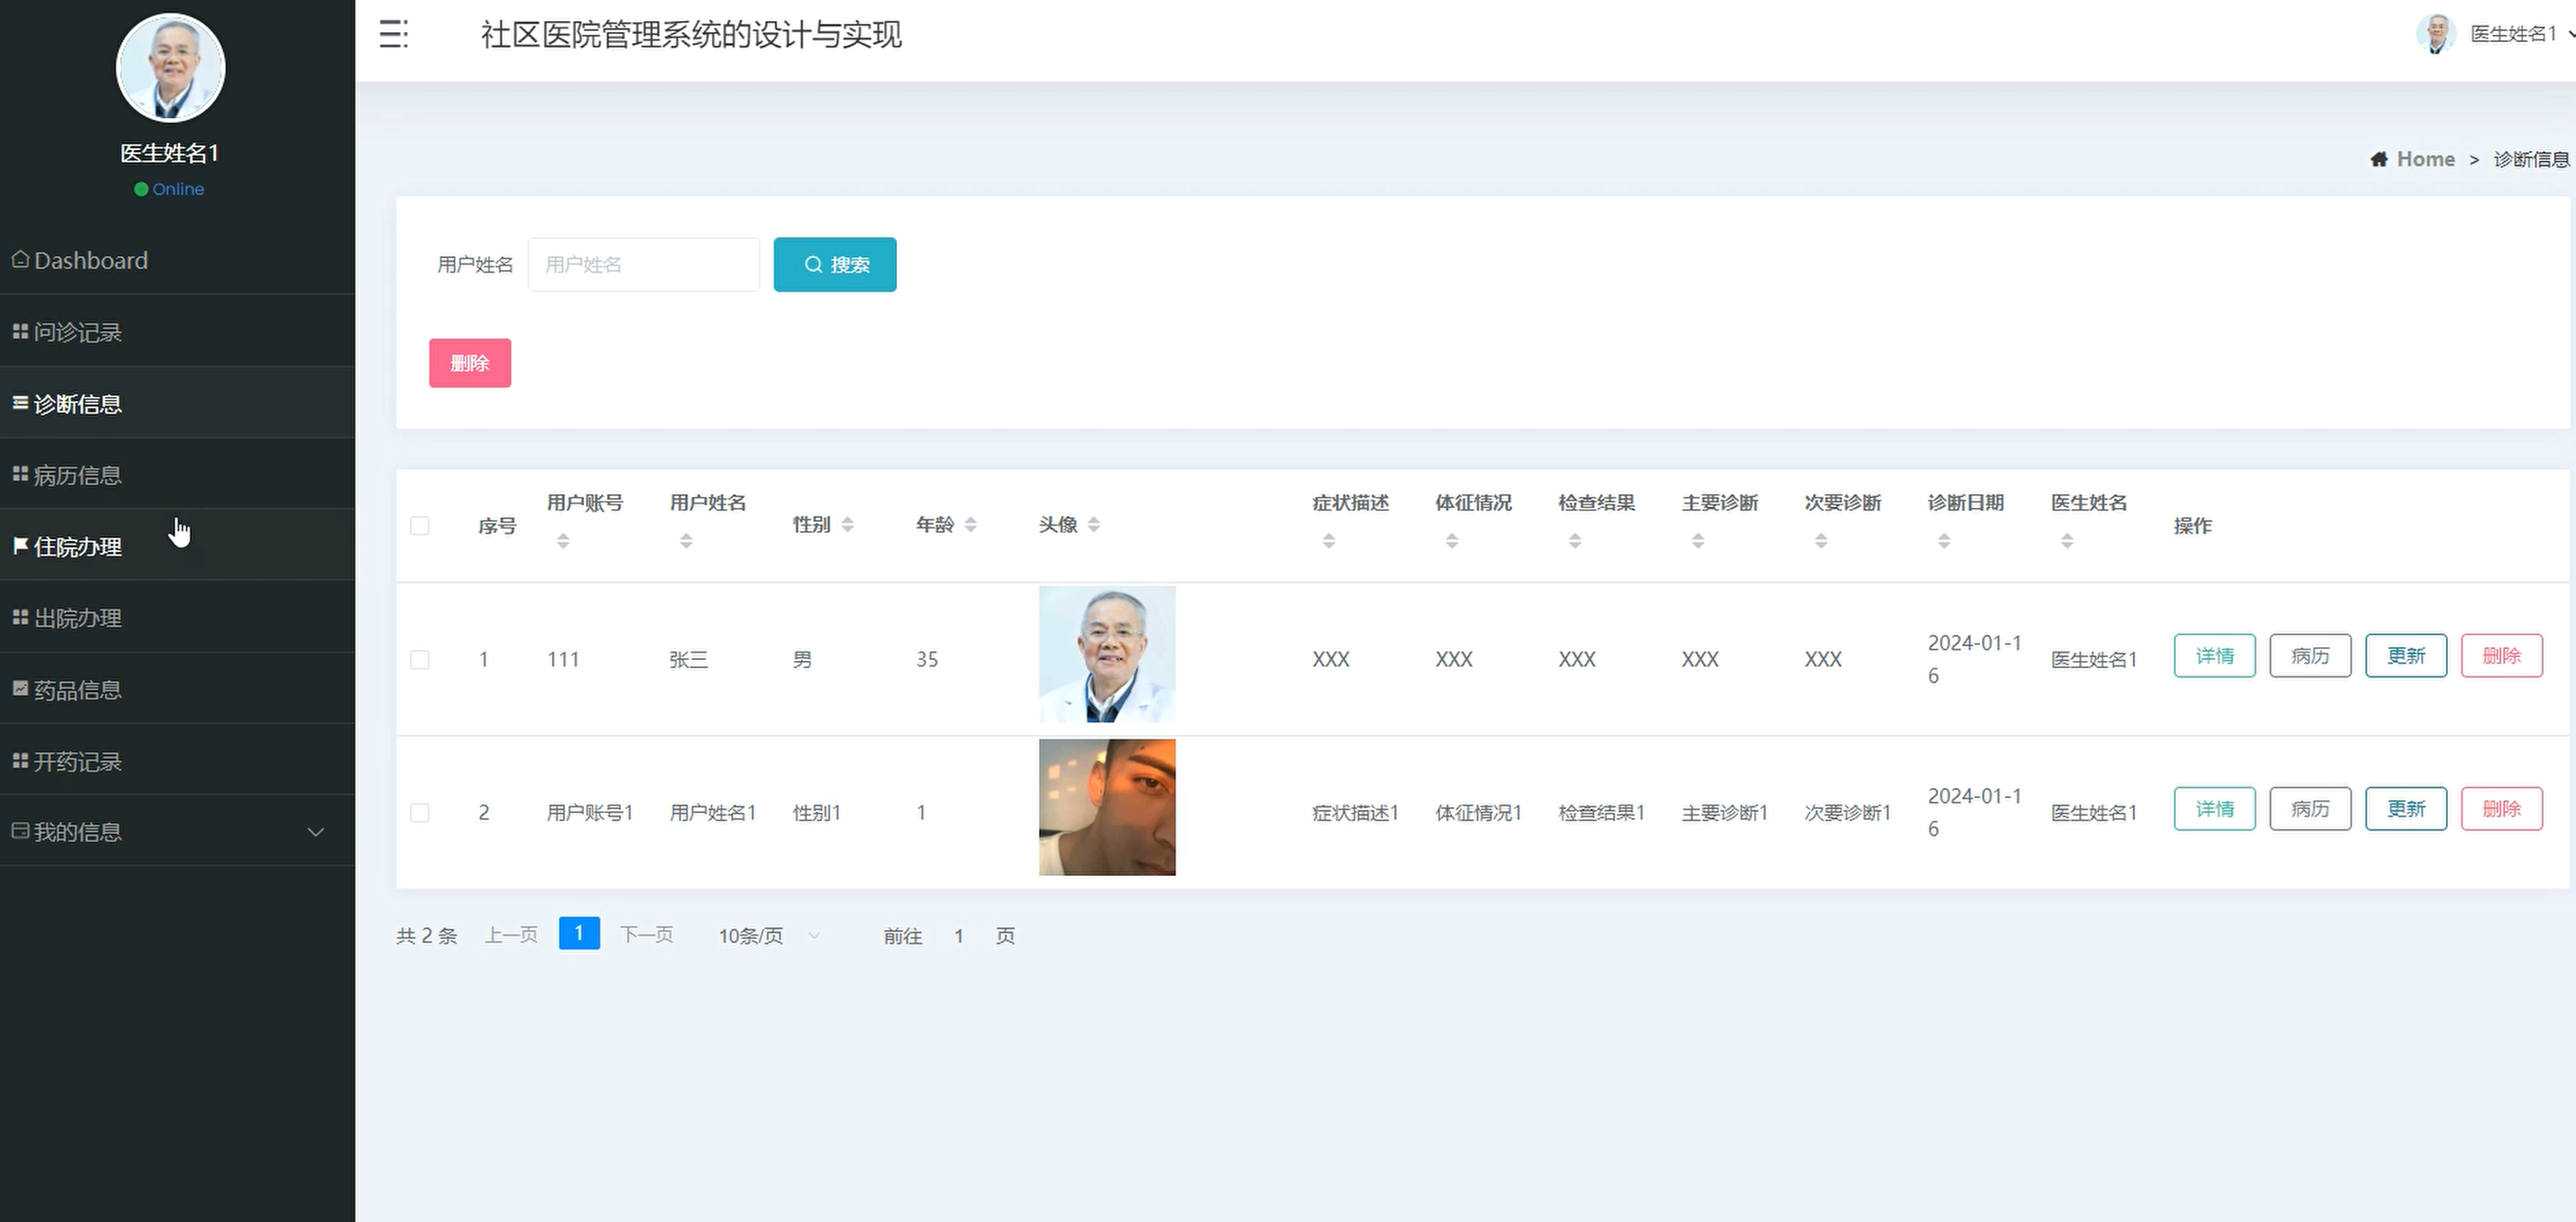Screen dimensions: 2576x1222
Task: Open 问诊记录 menu item
Action: tap(177, 332)
